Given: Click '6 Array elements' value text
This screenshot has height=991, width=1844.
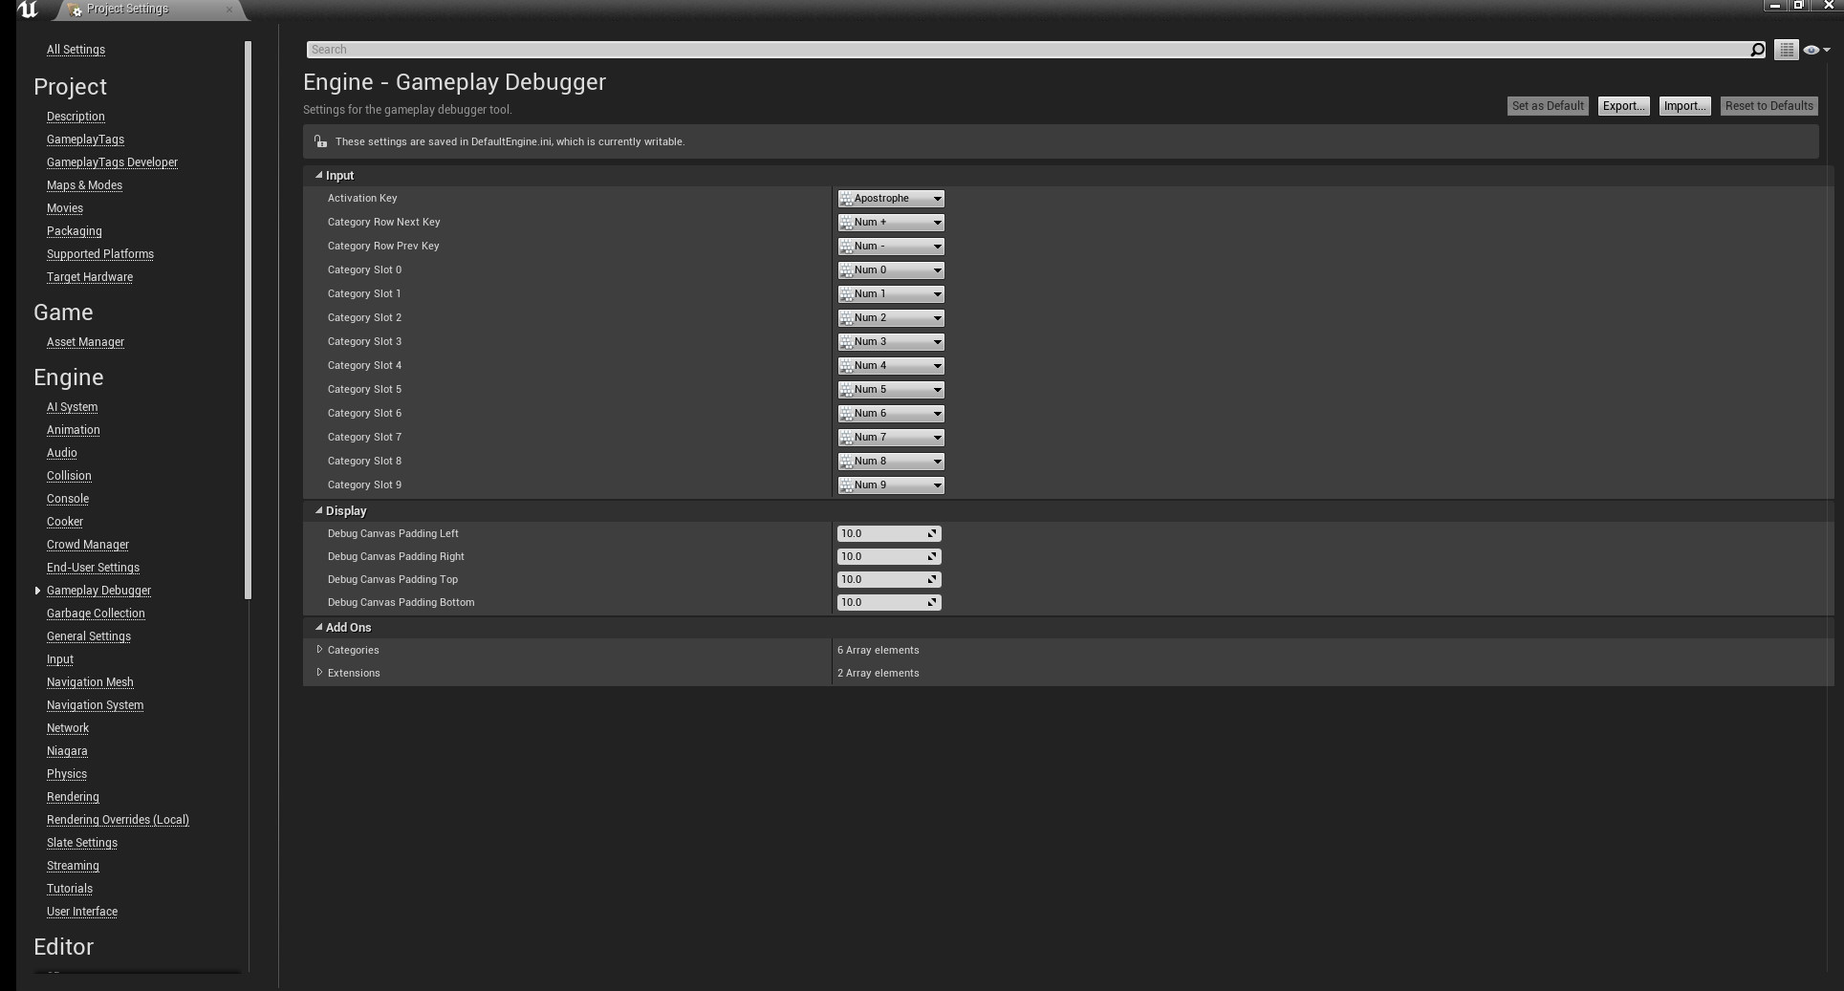Looking at the screenshot, I should (x=879, y=650).
